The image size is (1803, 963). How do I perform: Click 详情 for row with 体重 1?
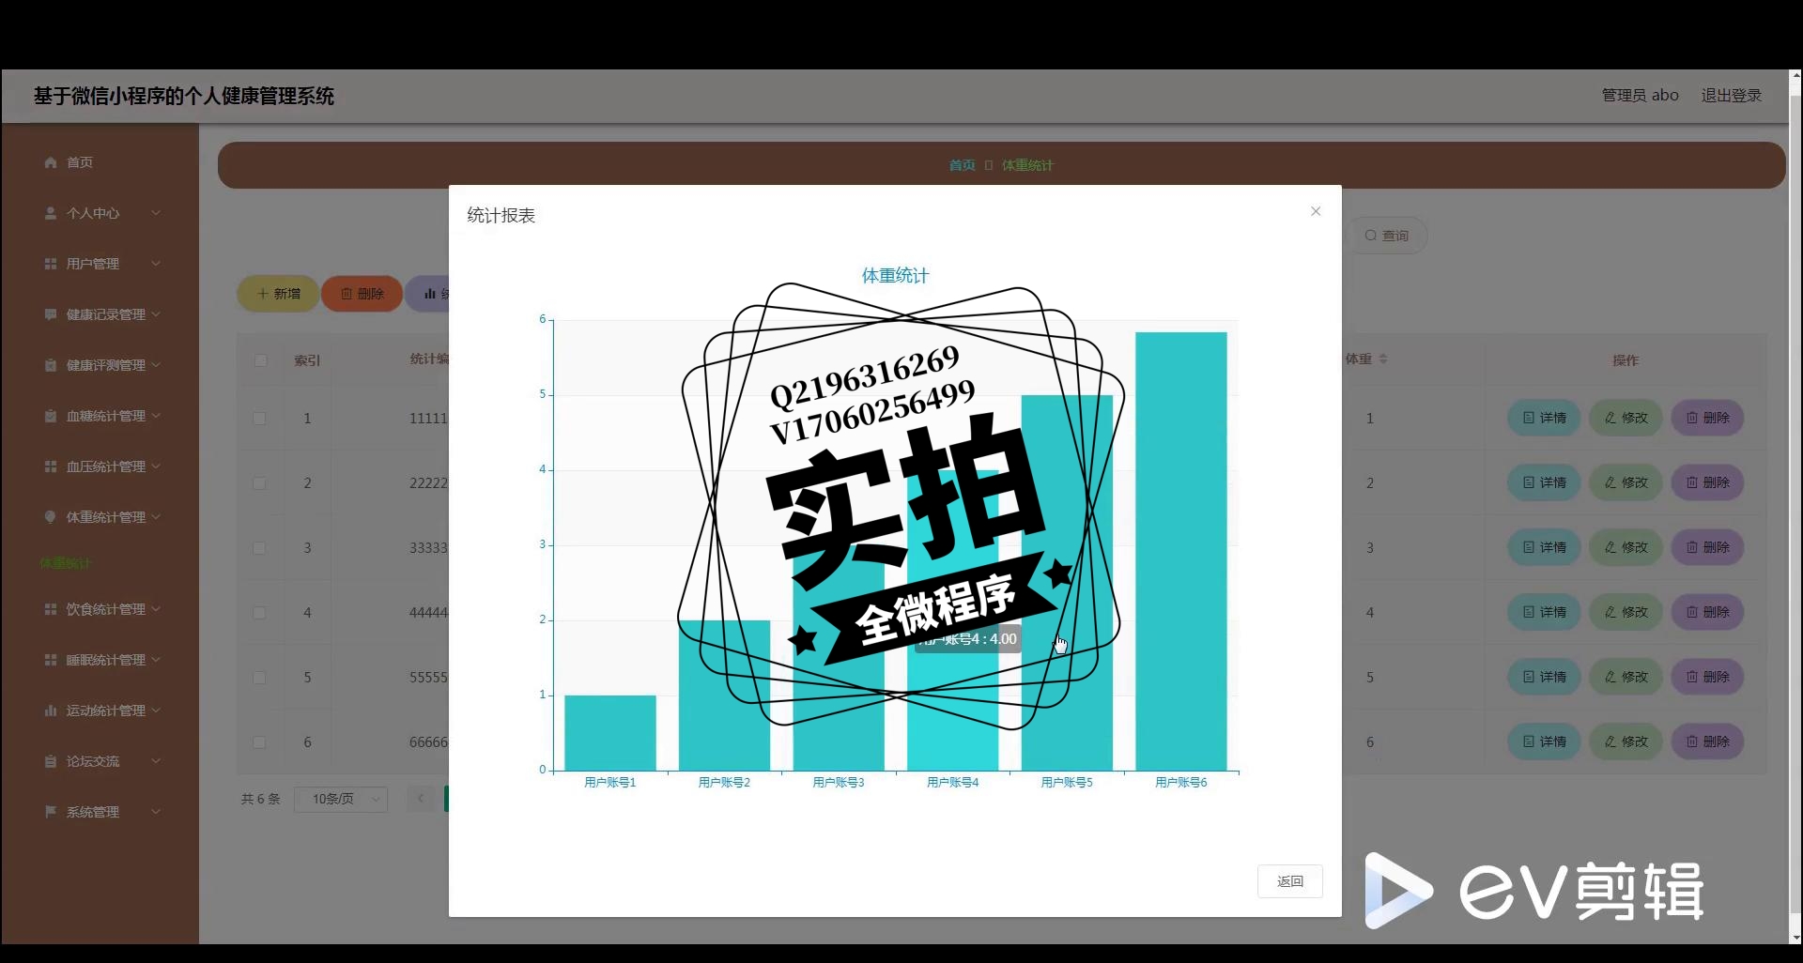point(1544,418)
